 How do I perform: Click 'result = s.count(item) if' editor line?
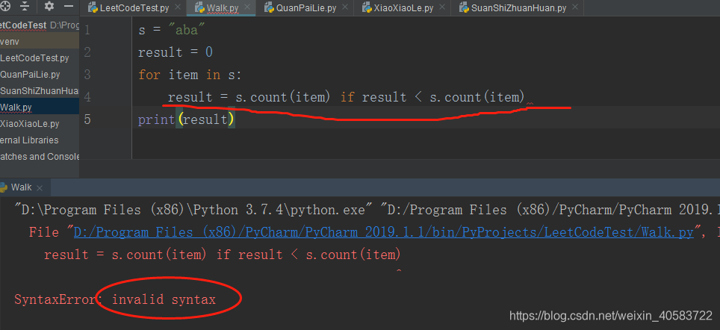pos(347,97)
